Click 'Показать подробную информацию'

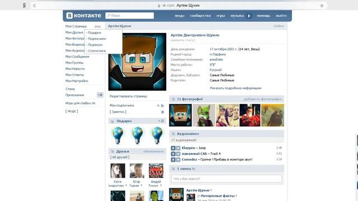point(235,88)
